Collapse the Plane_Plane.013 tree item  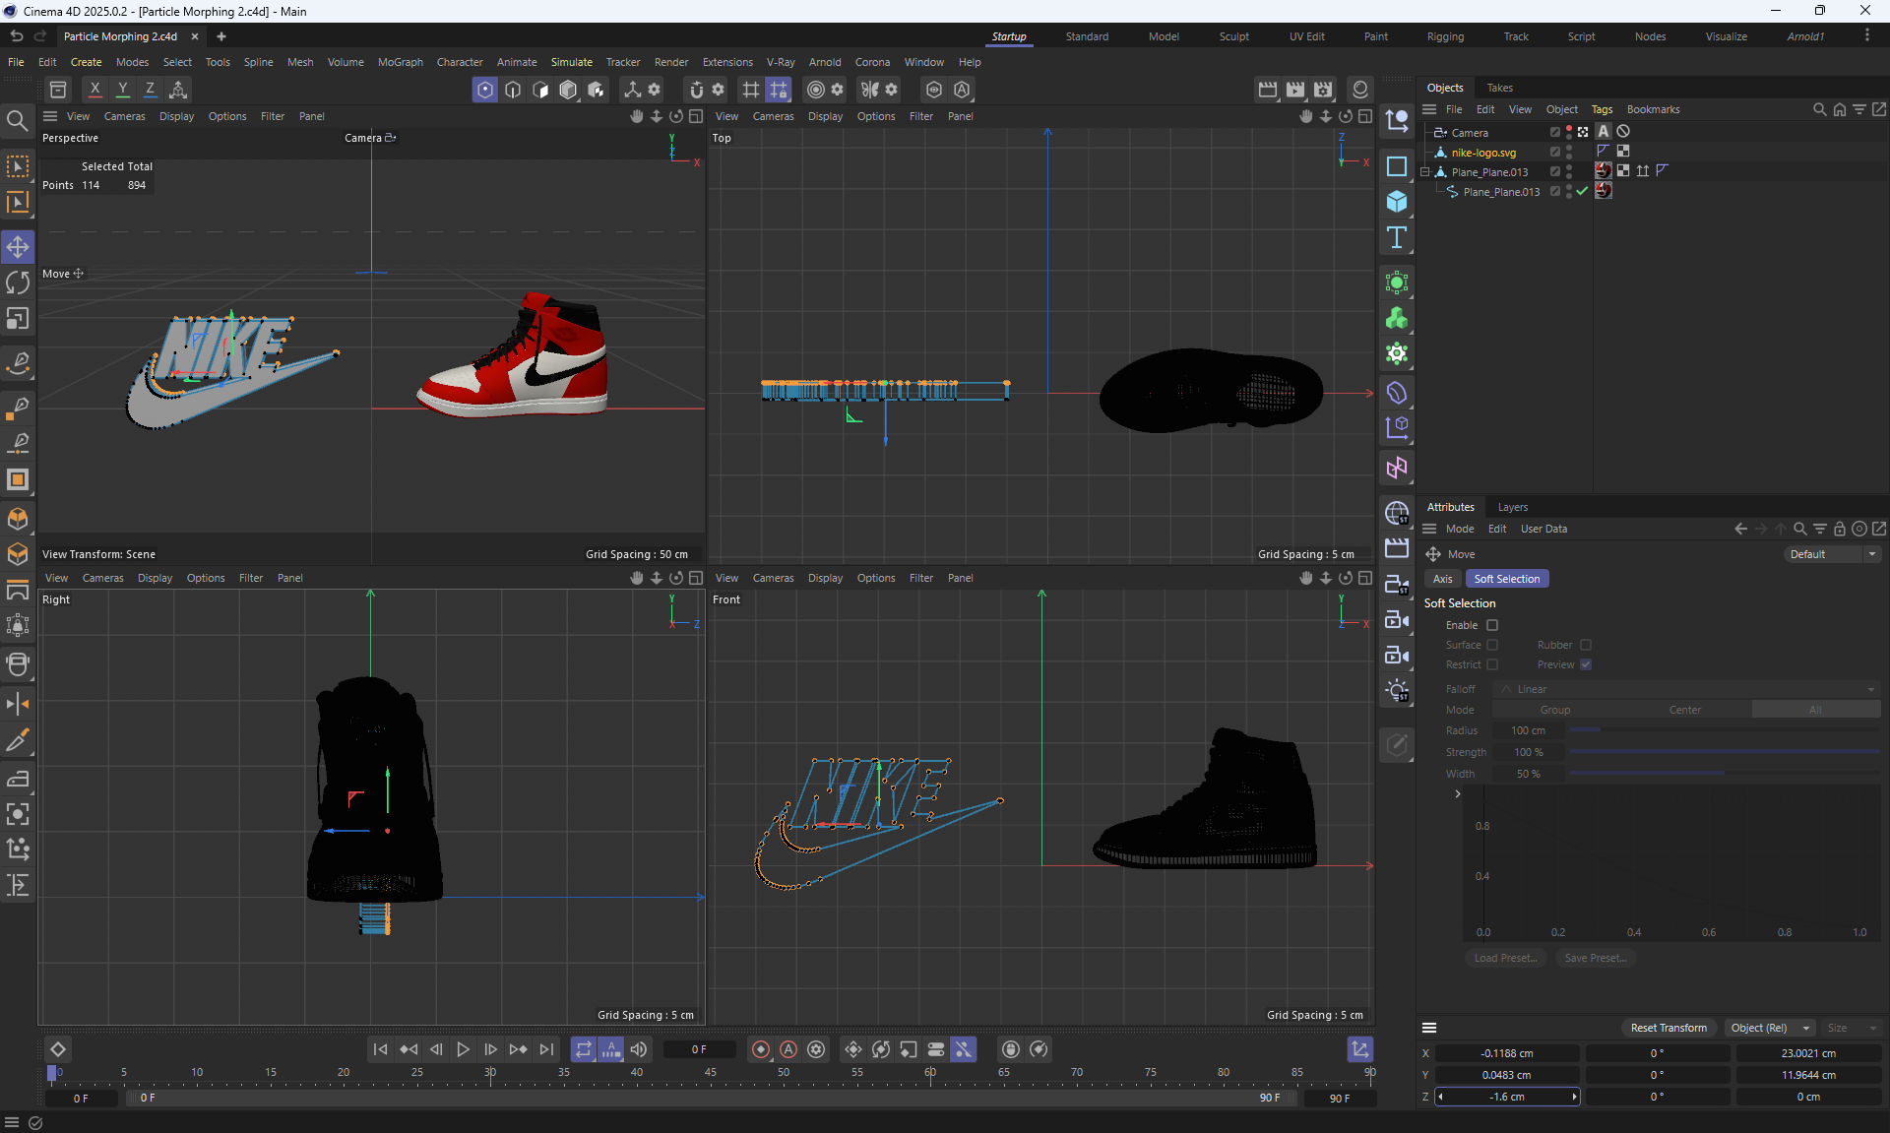[1424, 172]
